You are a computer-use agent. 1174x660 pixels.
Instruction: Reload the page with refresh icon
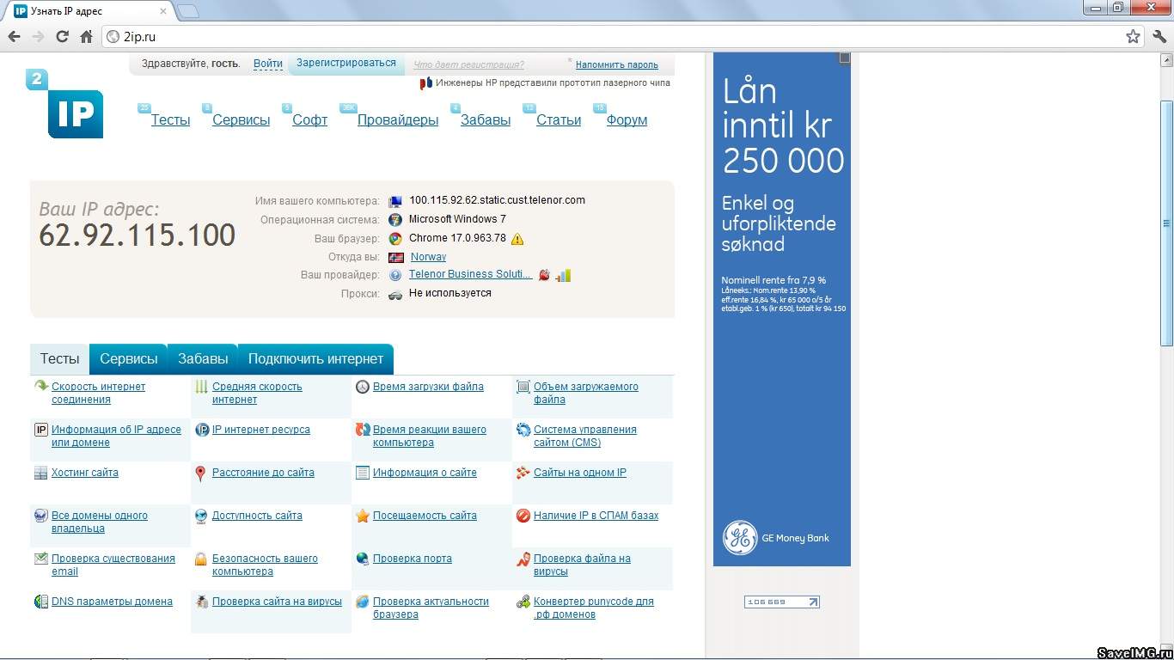[62, 37]
